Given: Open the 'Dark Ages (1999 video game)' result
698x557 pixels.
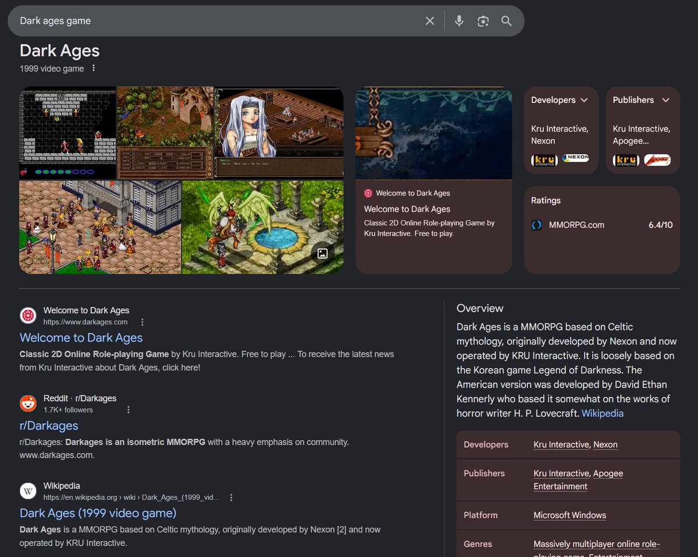Looking at the screenshot, I should 98,513.
